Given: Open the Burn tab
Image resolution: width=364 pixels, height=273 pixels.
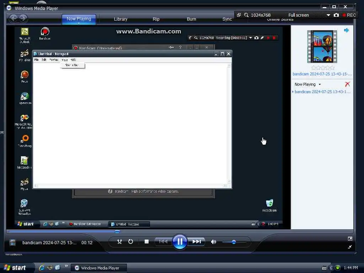Looking at the screenshot, I should coord(191,19).
